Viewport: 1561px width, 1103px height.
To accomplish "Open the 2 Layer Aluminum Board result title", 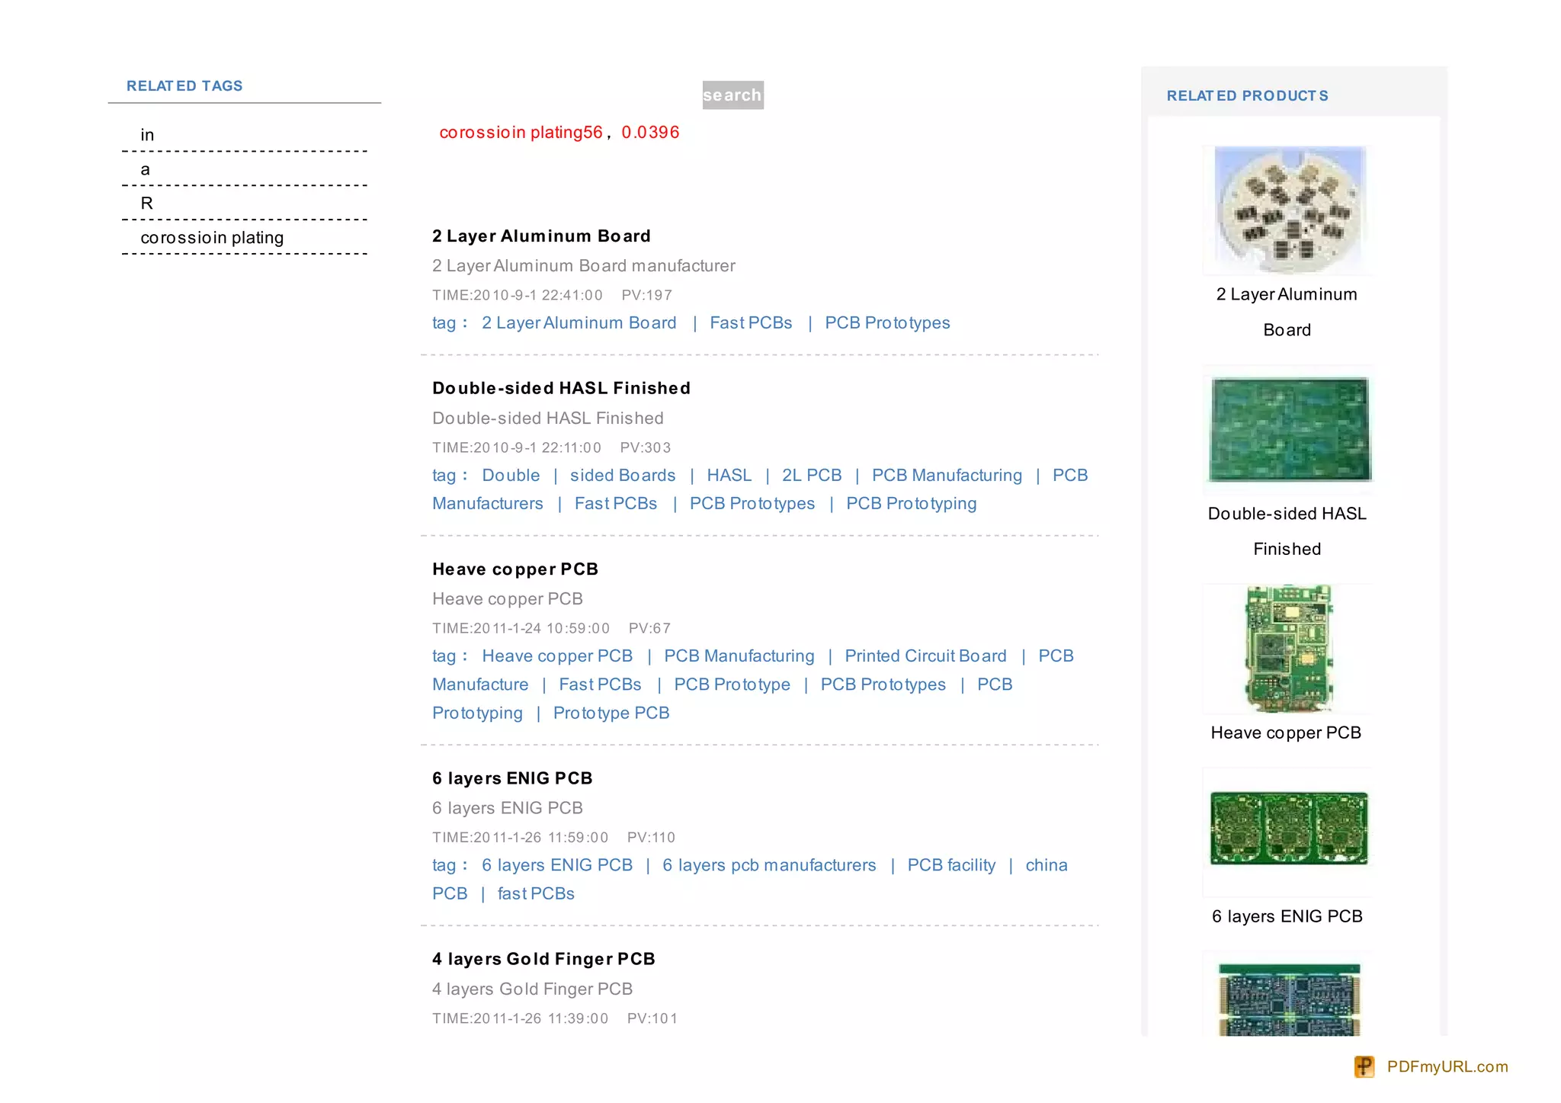I will [x=541, y=236].
